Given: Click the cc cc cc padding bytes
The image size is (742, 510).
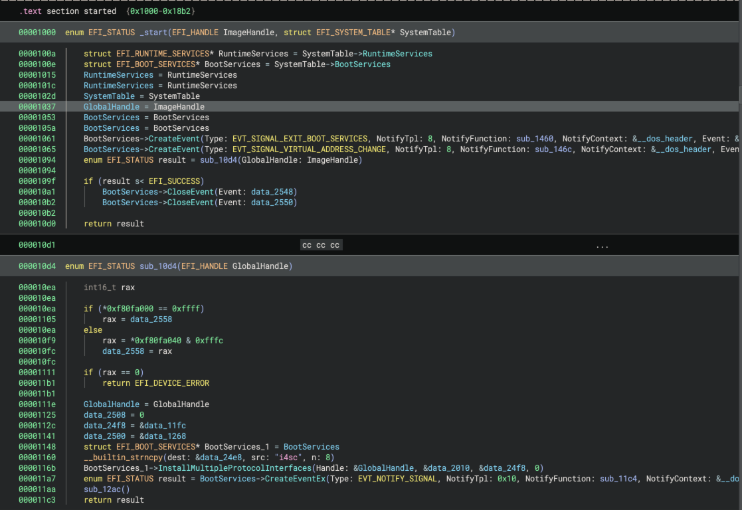Looking at the screenshot, I should [x=321, y=245].
